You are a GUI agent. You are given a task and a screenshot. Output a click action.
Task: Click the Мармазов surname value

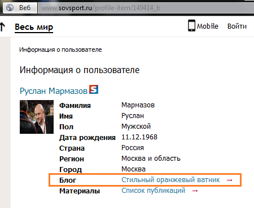[138, 105]
